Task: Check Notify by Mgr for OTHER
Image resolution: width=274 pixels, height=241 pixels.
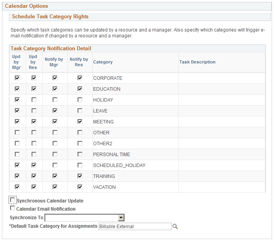Action: pyautogui.click(x=55, y=132)
